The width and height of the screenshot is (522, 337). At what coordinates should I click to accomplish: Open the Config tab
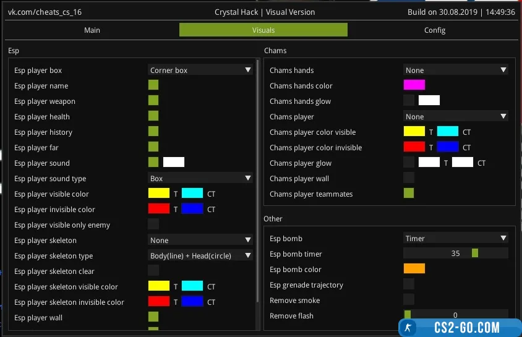434,30
